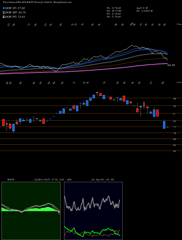Viewport: 182px width, 240px height.
Task: Click the 'Pre C: 76.43' close value
Action: tap(114, 17)
